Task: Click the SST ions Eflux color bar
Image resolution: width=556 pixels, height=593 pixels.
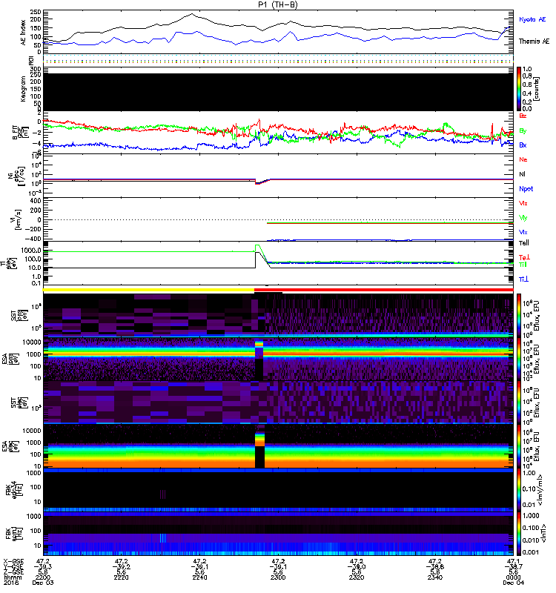Action: click(518, 314)
